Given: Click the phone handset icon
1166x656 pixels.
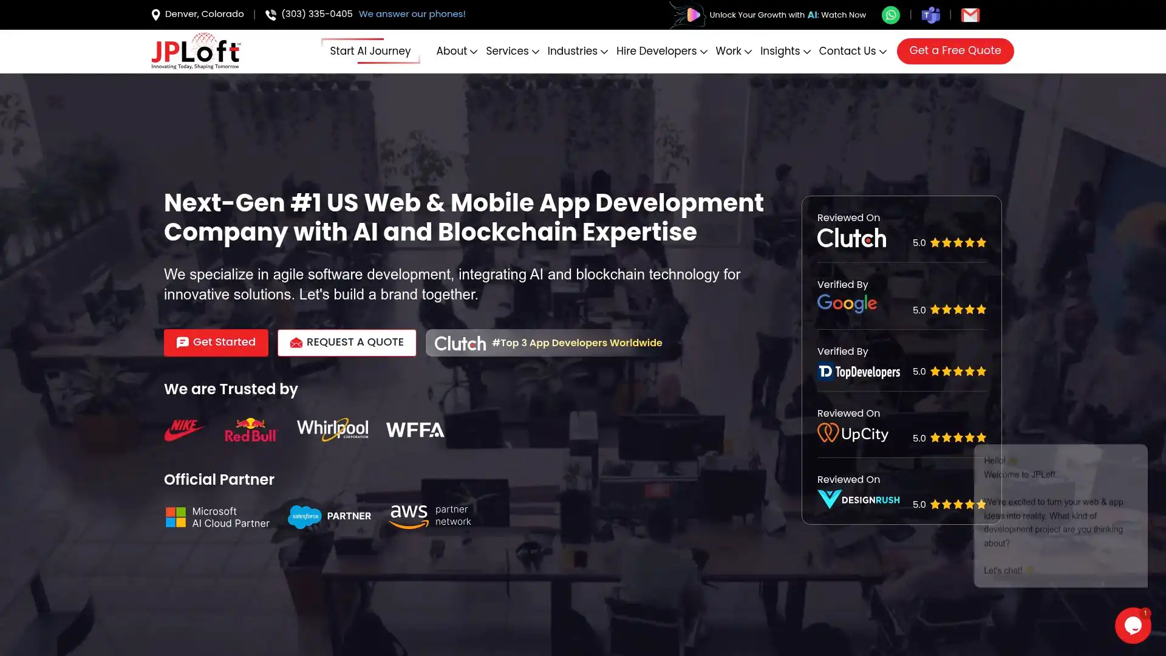Looking at the screenshot, I should coord(271,15).
